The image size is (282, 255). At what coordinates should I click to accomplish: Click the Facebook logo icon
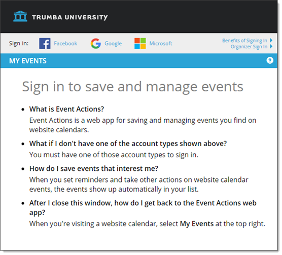45,44
